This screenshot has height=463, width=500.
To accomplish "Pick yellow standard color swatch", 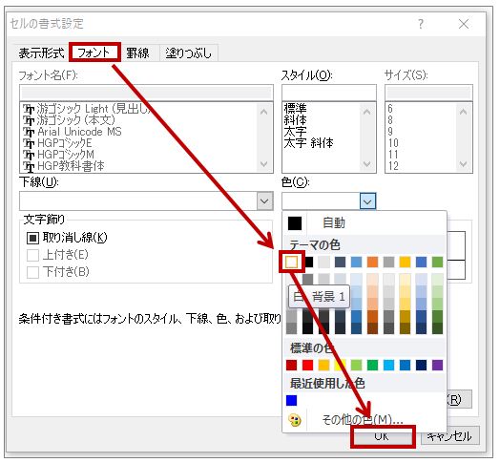I will tap(341, 365).
